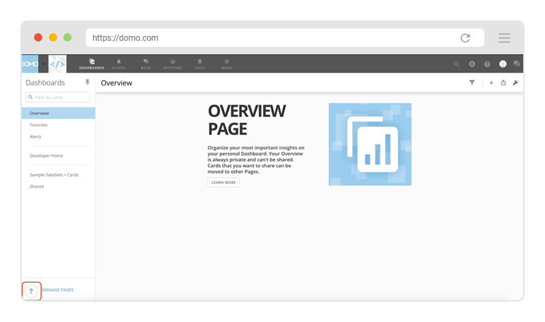Click the plus icon on Overview header

coord(491,83)
